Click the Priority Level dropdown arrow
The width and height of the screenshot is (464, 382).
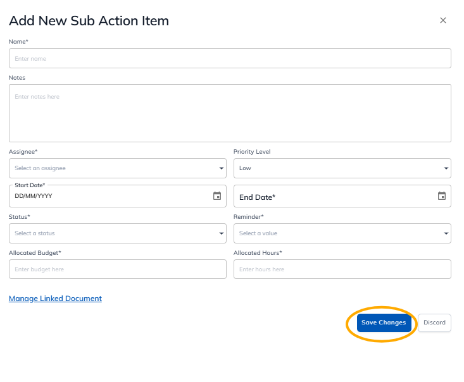click(446, 169)
